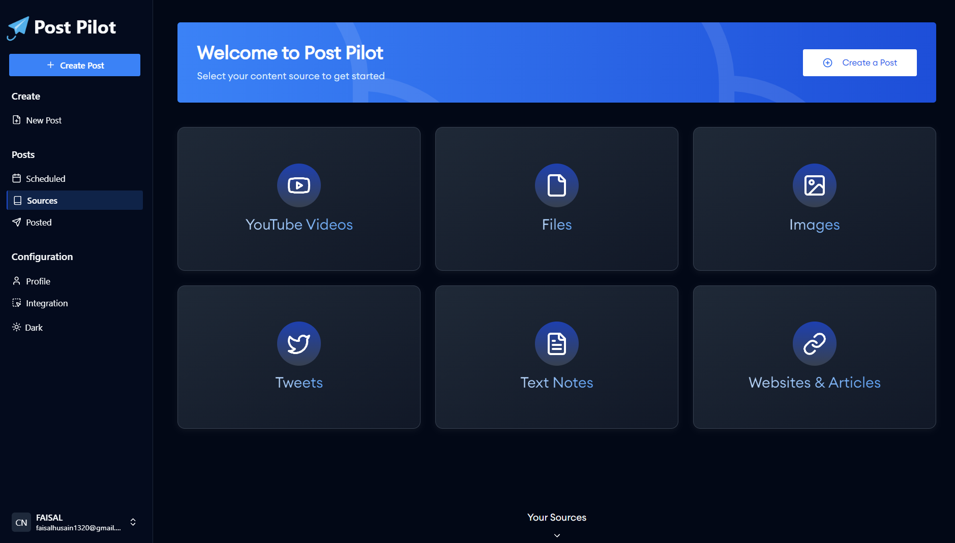955x543 pixels.
Task: Open the Scheduled posts page
Action: point(75,179)
